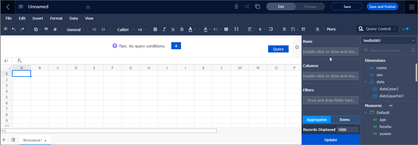Toggle the Query Control panel
The width and height of the screenshot is (418, 145).
coord(378,29)
